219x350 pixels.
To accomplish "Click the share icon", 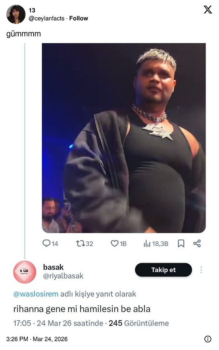I will 197,243.
